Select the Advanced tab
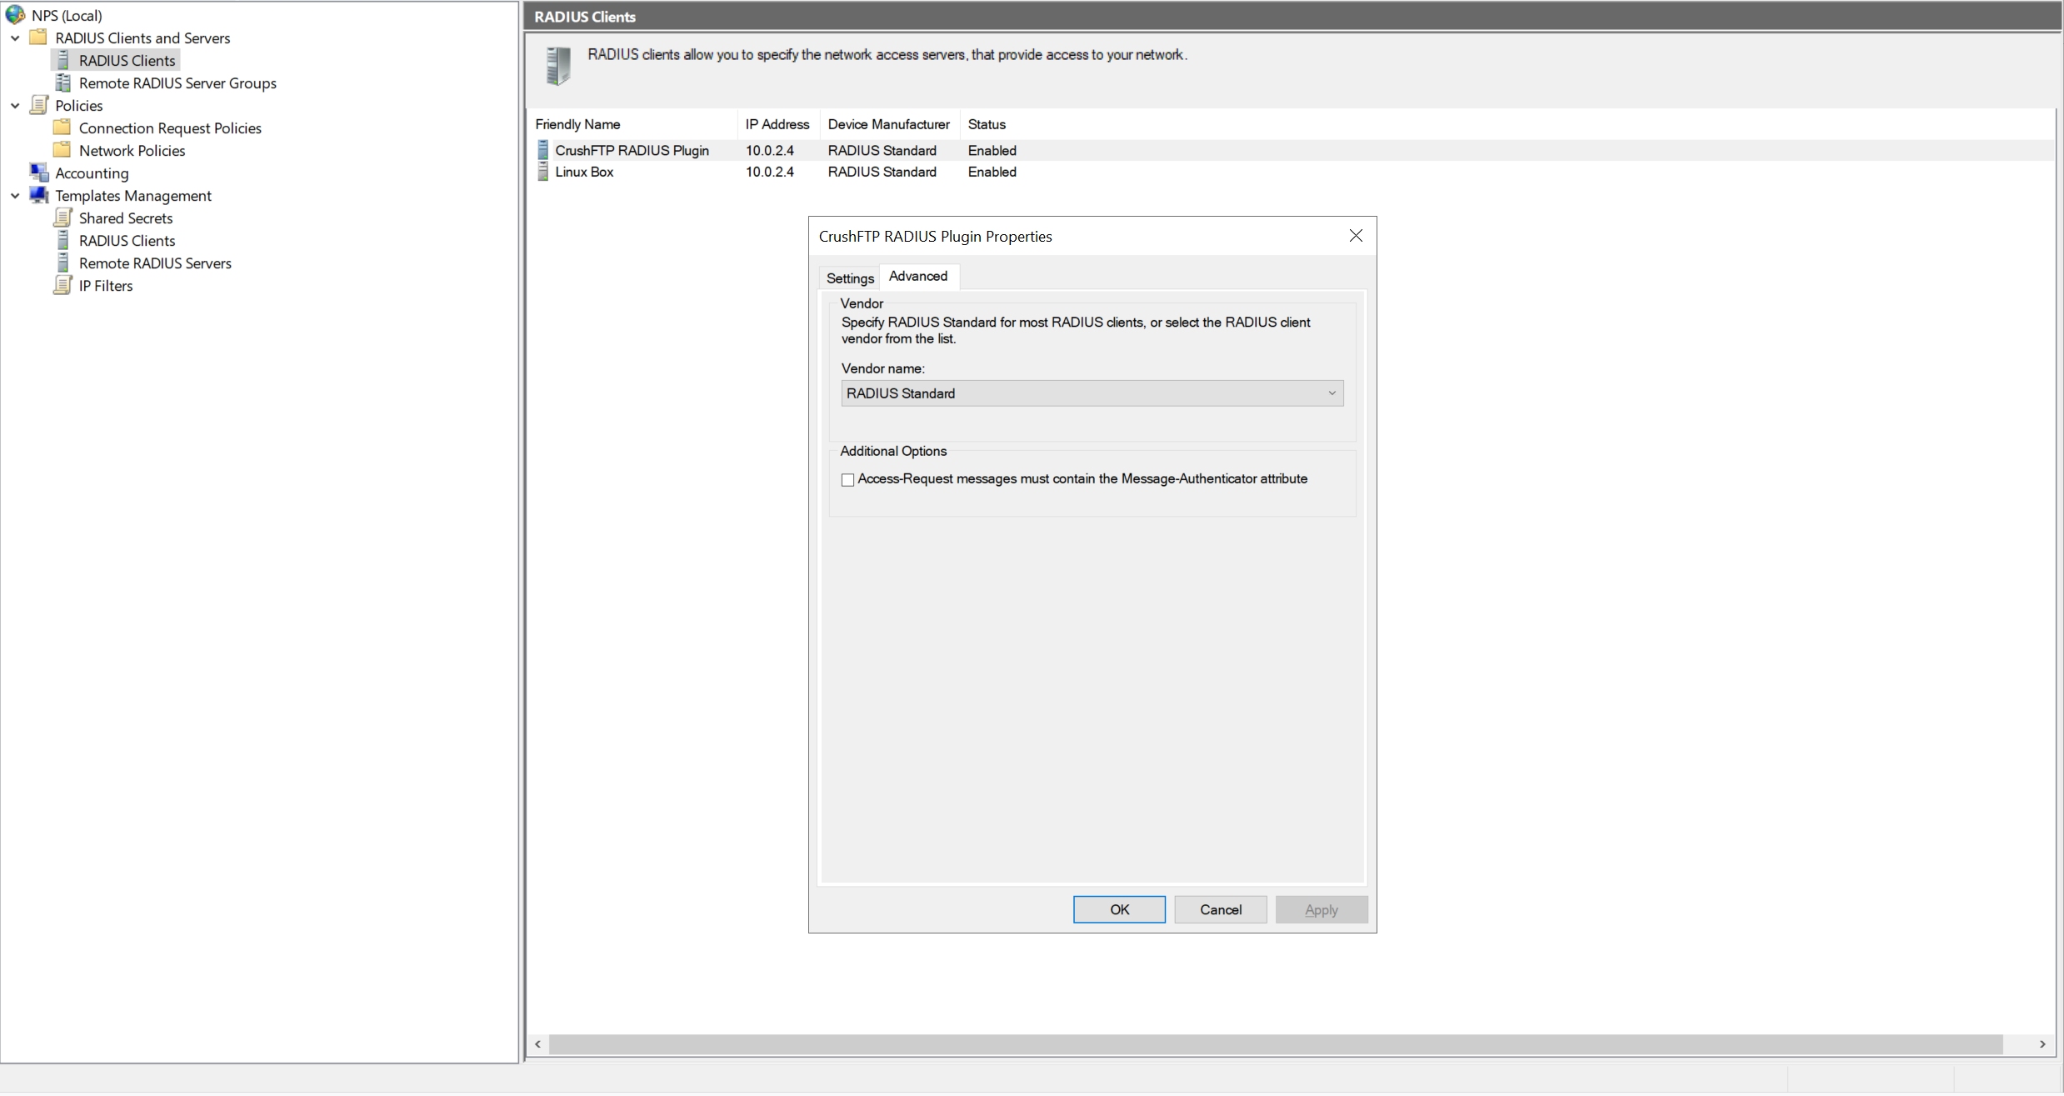 point(918,276)
